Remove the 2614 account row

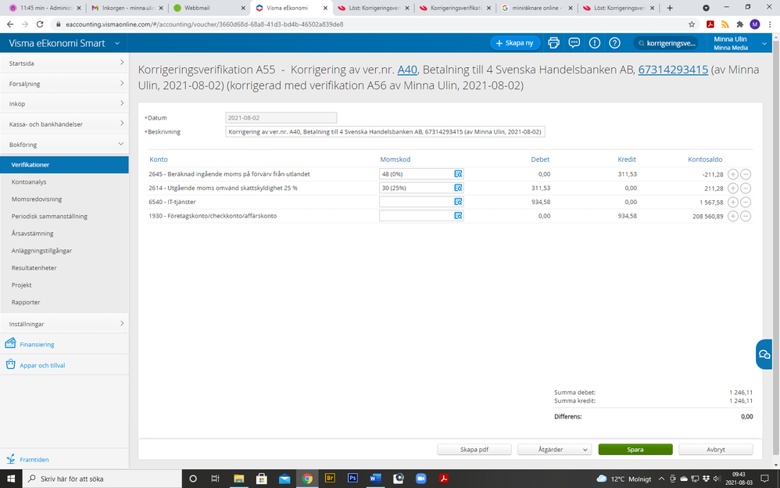tap(745, 188)
